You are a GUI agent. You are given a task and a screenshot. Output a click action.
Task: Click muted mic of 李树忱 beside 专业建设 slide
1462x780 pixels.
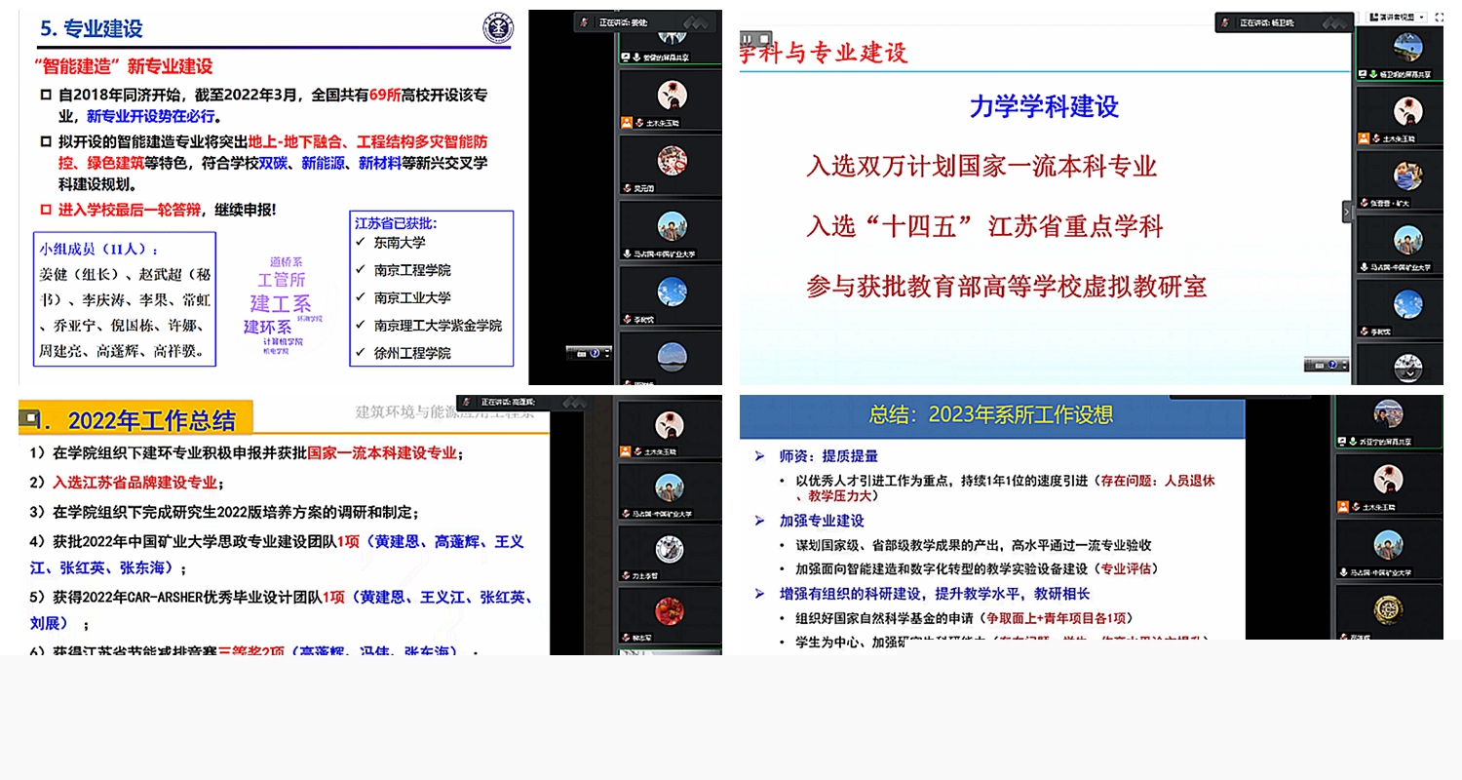[x=627, y=319]
